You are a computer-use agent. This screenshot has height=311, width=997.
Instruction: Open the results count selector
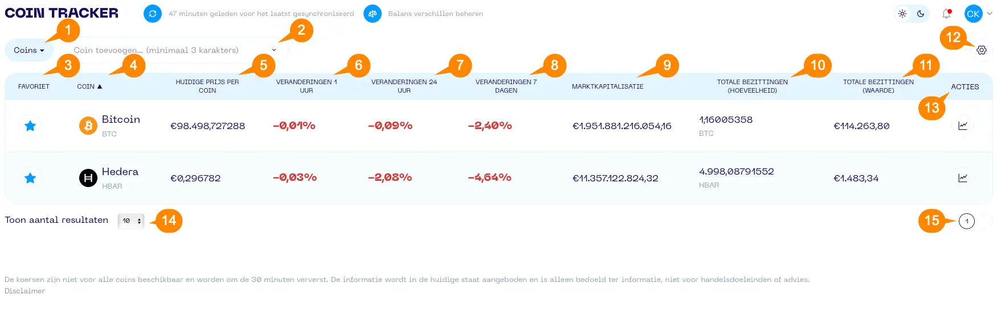pos(131,221)
